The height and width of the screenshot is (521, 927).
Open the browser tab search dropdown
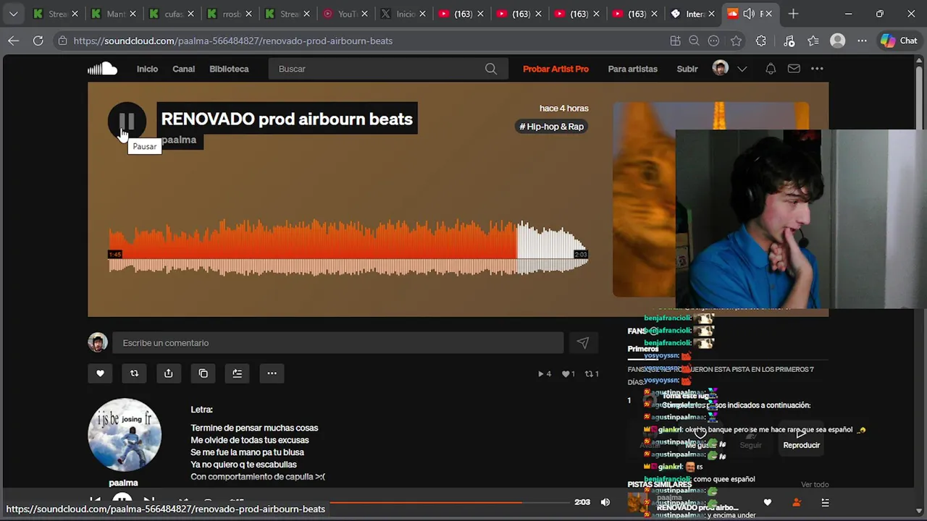click(13, 14)
